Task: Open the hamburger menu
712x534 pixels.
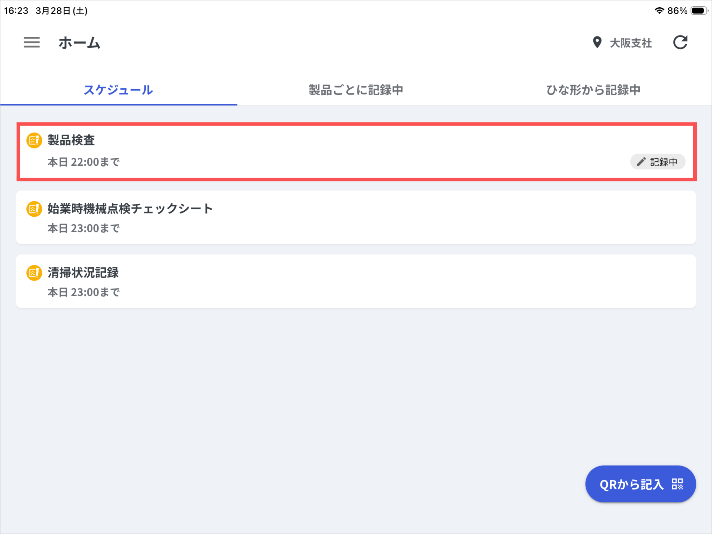Action: 32,42
